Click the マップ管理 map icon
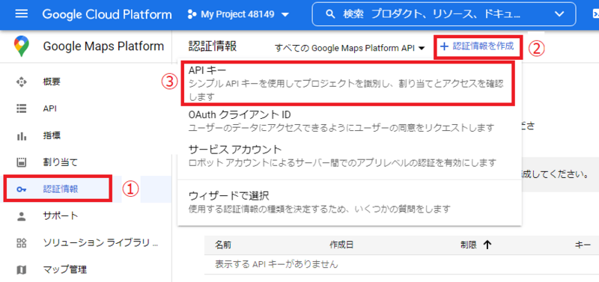 point(22,270)
